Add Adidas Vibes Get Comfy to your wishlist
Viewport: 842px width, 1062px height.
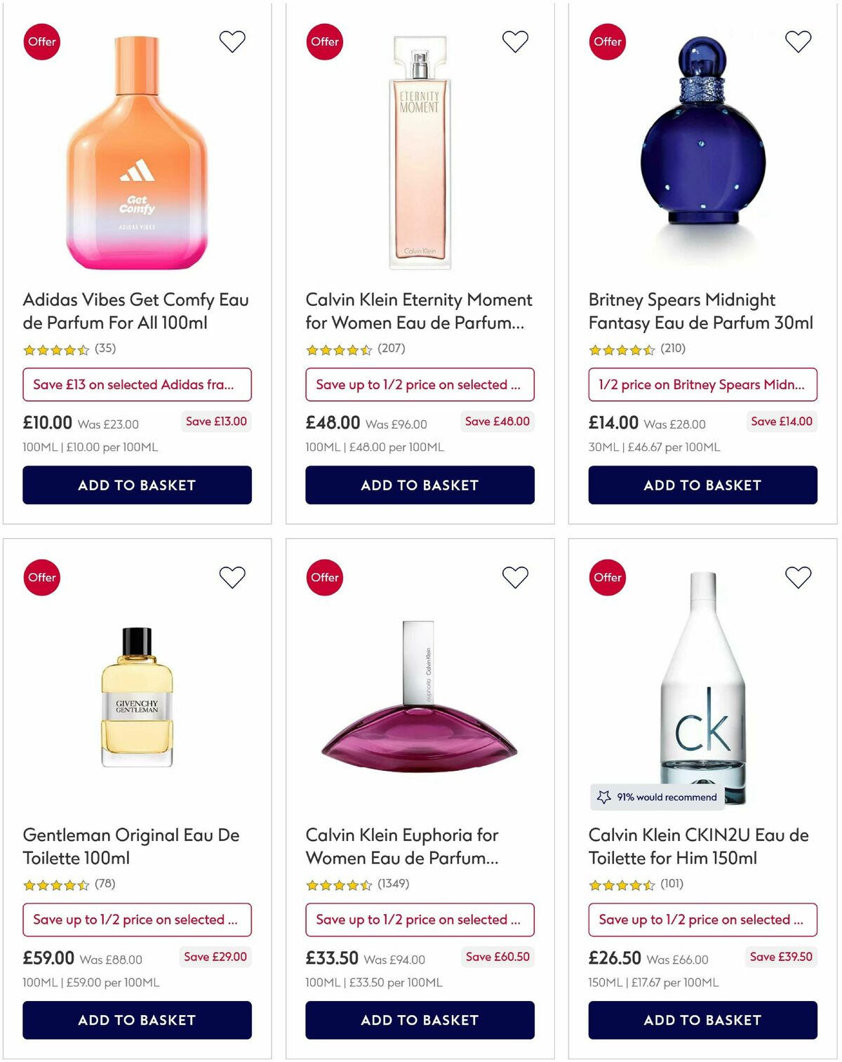point(232,41)
